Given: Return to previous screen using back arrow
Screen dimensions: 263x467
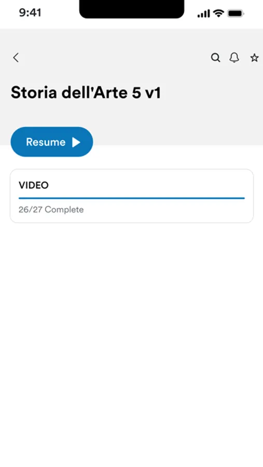Looking at the screenshot, I should pos(16,58).
